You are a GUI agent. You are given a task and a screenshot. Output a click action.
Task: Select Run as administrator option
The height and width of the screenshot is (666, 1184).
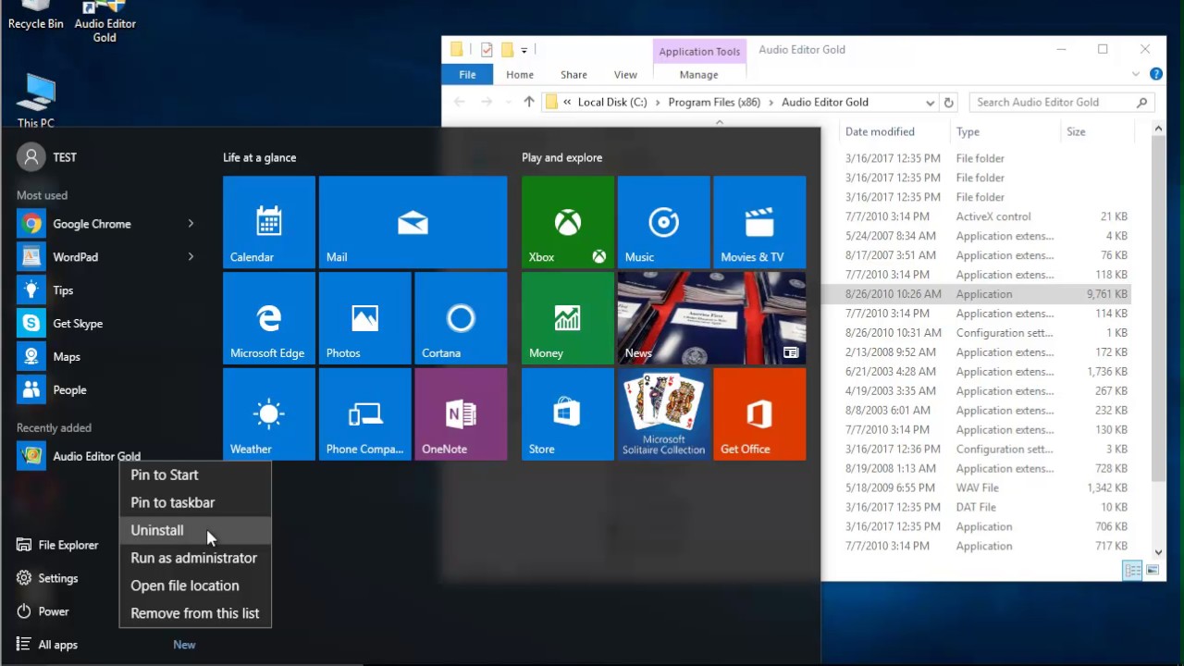click(195, 558)
